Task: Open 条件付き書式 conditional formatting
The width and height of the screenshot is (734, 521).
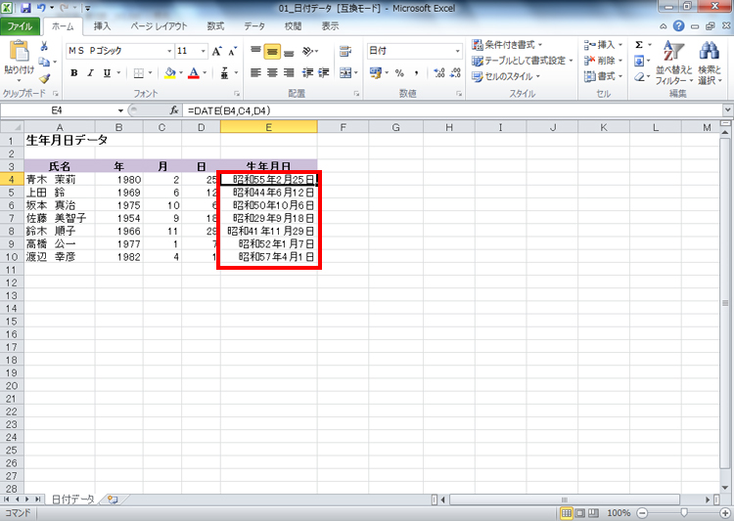Action: click(x=507, y=45)
